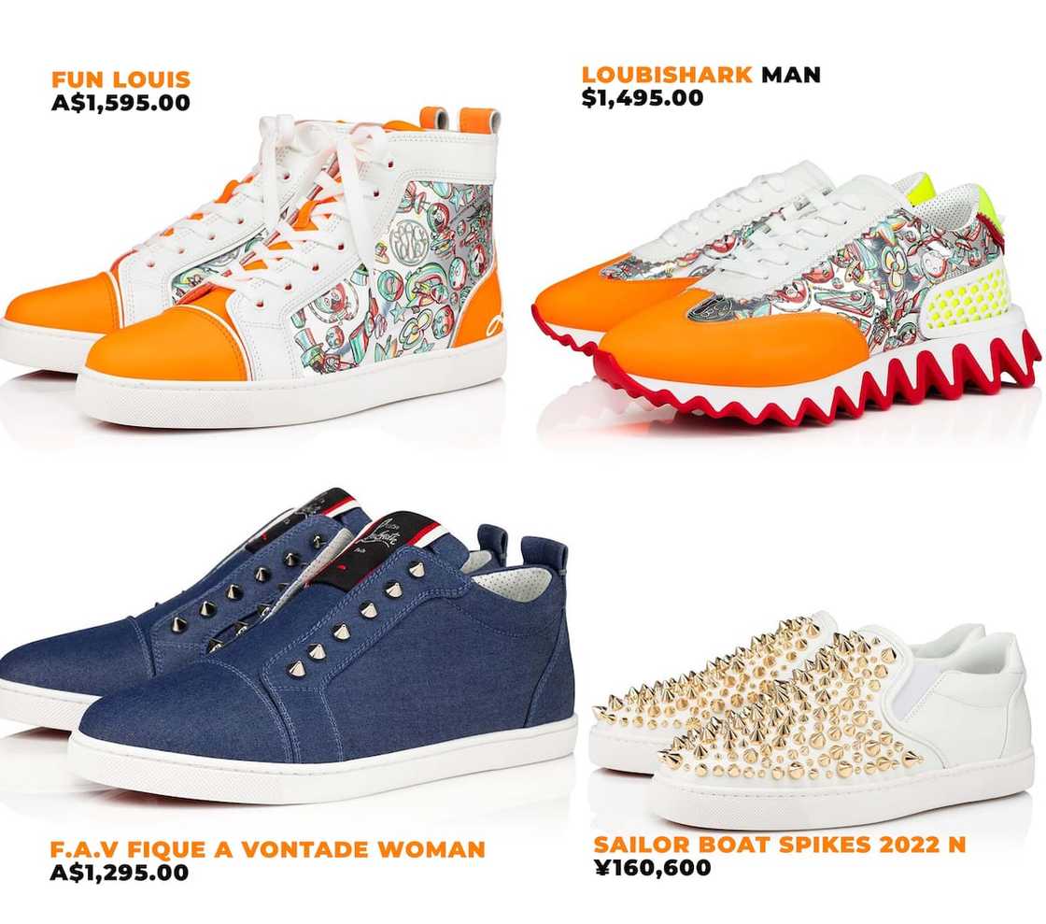Click the silver badge on Loubishark toe
Image resolution: width=1046 pixels, height=924 pixels.
tap(713, 306)
